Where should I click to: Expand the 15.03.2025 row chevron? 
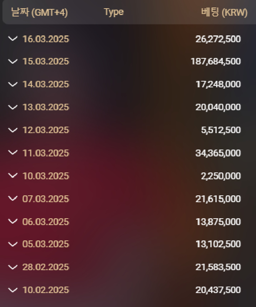[13, 62]
